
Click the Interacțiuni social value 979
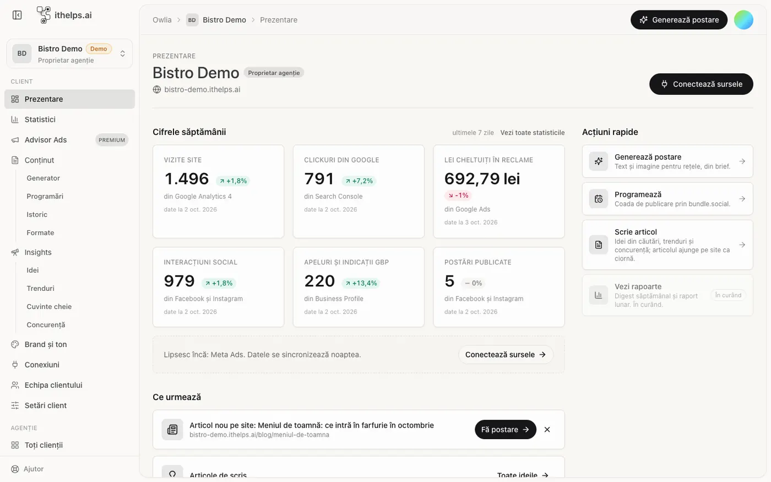pos(180,281)
